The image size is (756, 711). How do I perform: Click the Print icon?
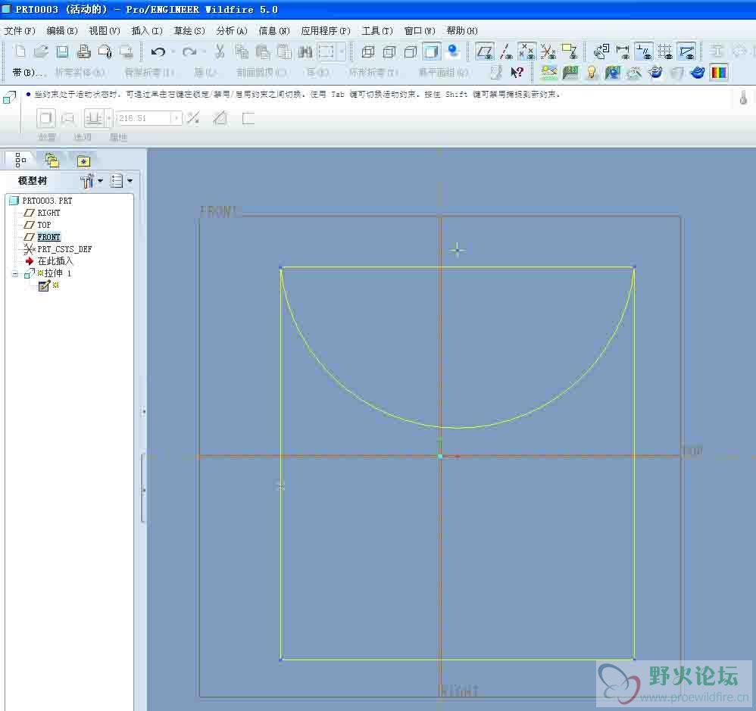[83, 51]
